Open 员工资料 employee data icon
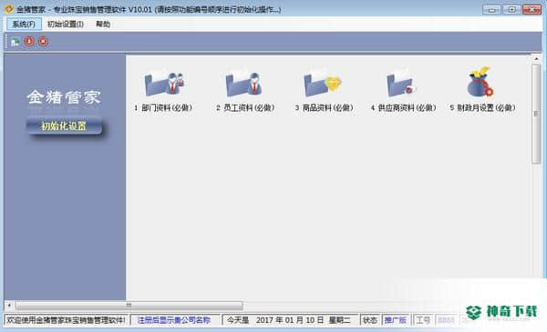 [x=243, y=84]
